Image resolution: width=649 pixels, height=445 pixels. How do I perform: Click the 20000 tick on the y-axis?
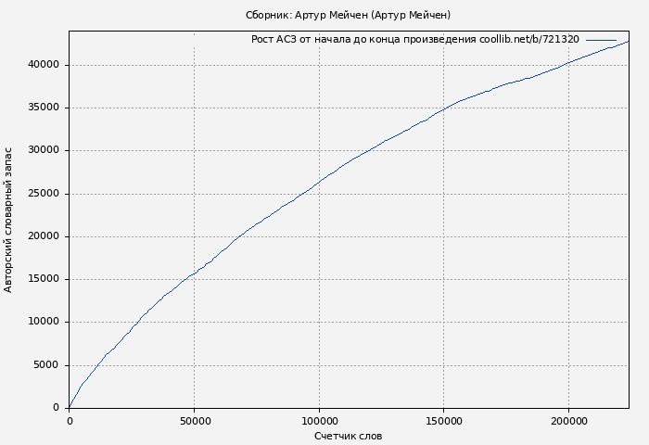pyautogui.click(x=44, y=236)
